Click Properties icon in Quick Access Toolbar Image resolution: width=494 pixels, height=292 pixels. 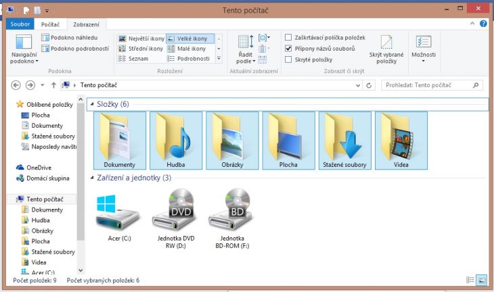26,10
